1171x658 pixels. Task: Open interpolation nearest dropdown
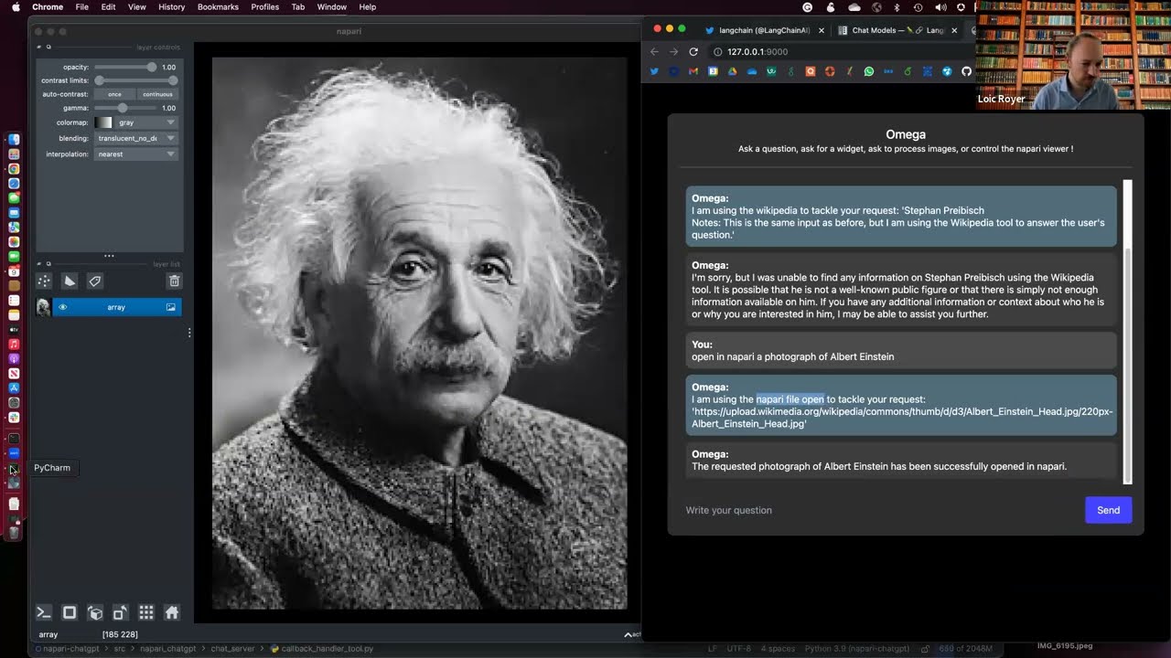pyautogui.click(x=136, y=154)
